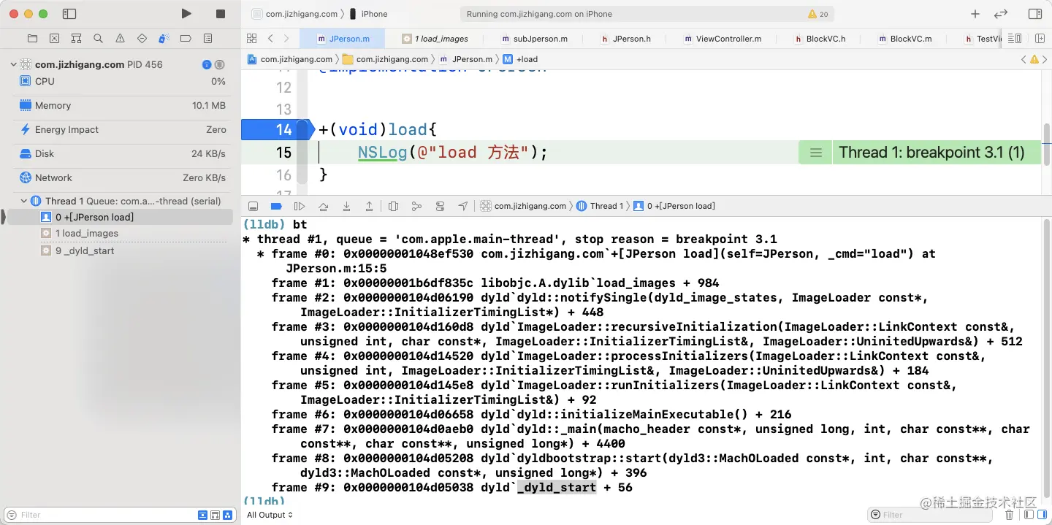Toggle the left navigator sidebar
Viewport: 1052px width, 525px height.
click(69, 14)
